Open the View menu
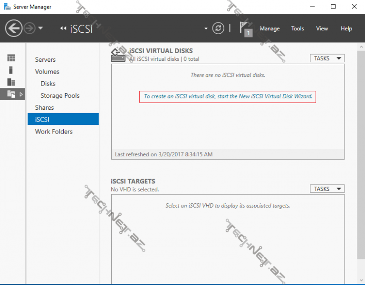365x285 pixels. point(322,28)
